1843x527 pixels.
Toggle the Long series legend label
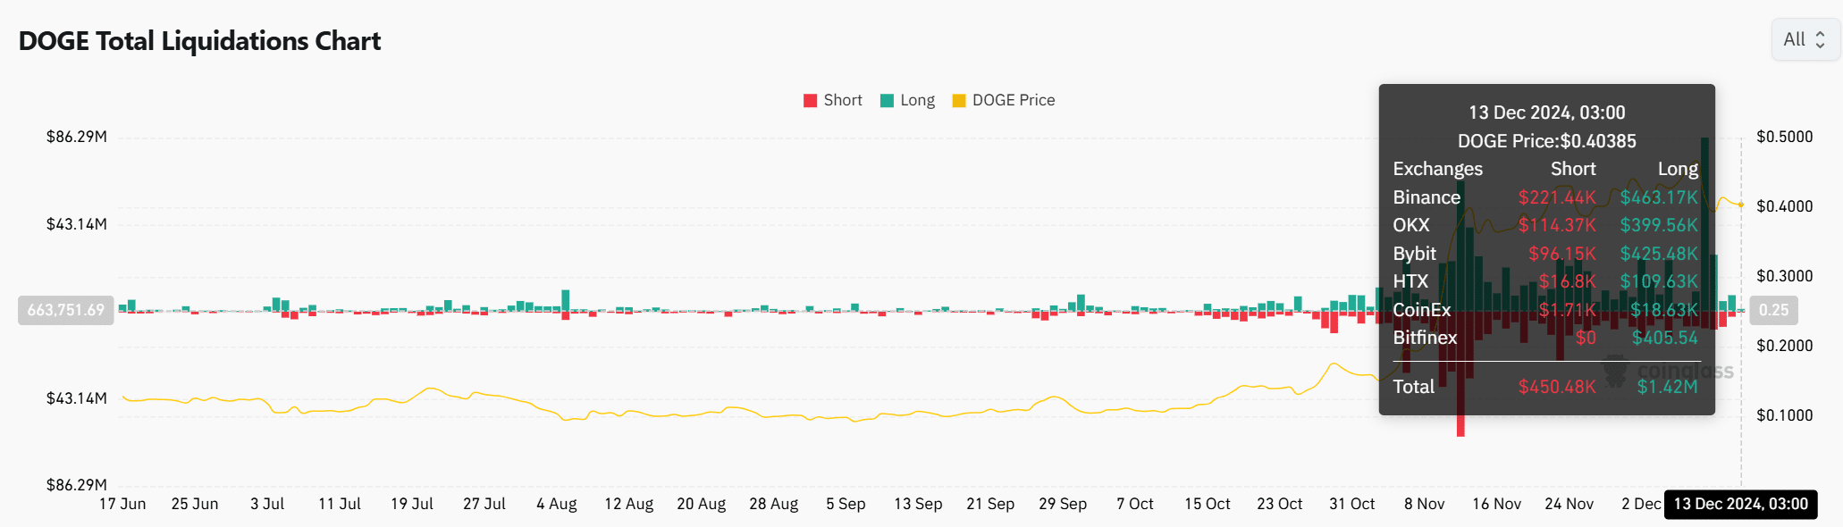(917, 101)
